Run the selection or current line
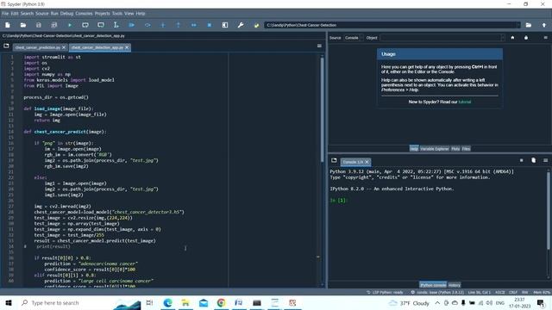This screenshot has height=310, width=552. (x=116, y=25)
